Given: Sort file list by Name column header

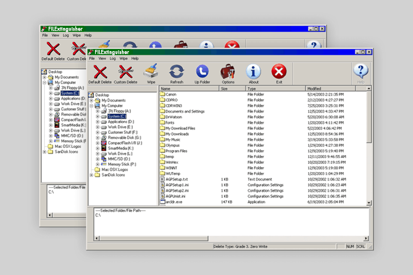Looking at the screenshot, I should click(x=189, y=89).
